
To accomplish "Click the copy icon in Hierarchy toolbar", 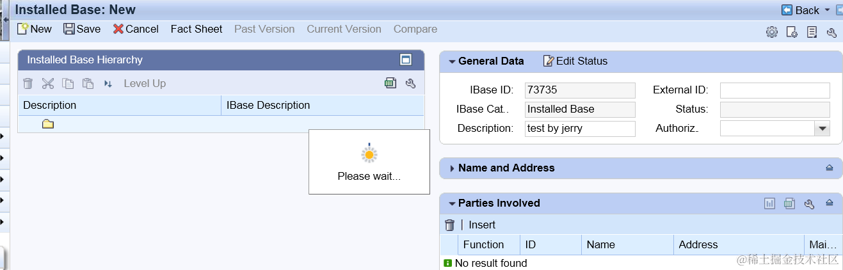I will click(68, 83).
